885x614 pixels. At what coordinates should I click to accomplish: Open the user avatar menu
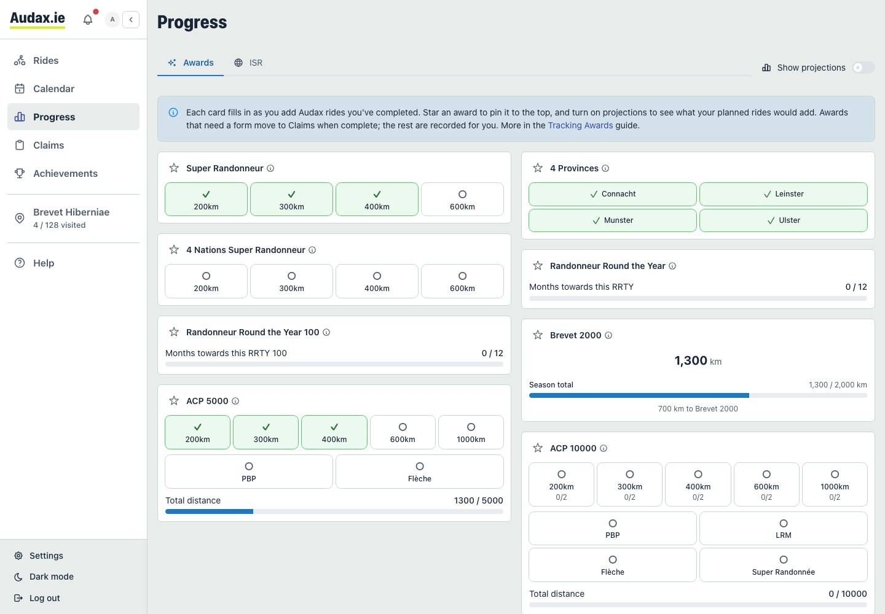(x=112, y=20)
